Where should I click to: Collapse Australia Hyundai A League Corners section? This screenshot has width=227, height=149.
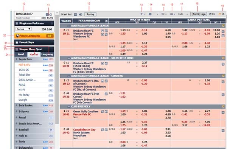pyautogui.click(x=69, y=76)
